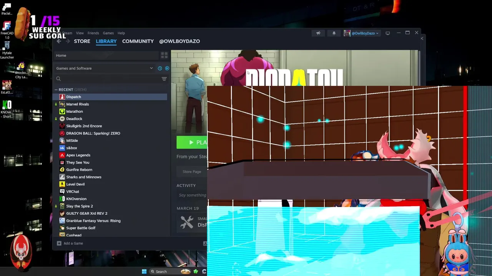Viewport: 492px width, 276px height.
Task: Open the Steam announcements megaphone icon
Action: click(318, 33)
